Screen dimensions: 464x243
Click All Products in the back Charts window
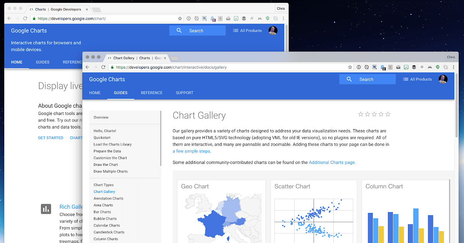pos(247,30)
